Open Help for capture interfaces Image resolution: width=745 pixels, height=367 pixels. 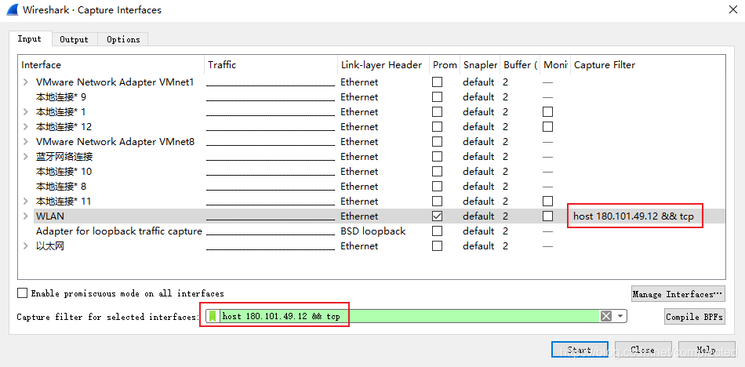[x=707, y=350]
